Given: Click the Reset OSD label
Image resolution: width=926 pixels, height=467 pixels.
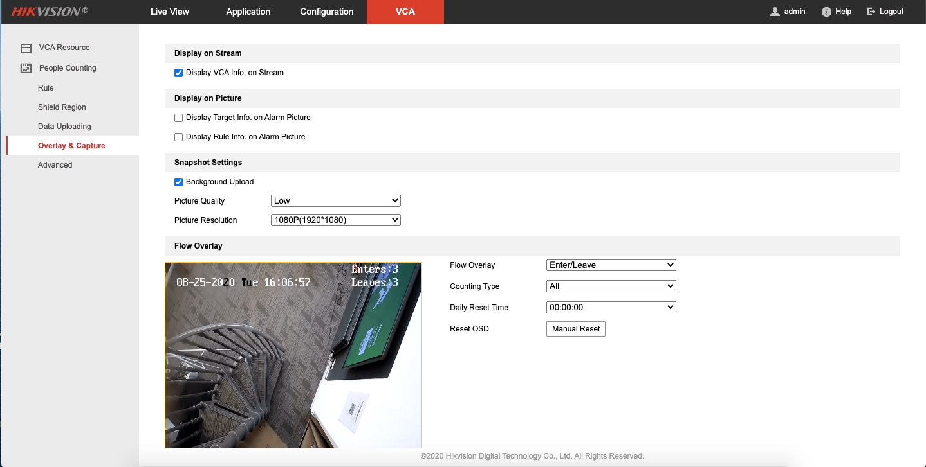Looking at the screenshot, I should (x=469, y=329).
